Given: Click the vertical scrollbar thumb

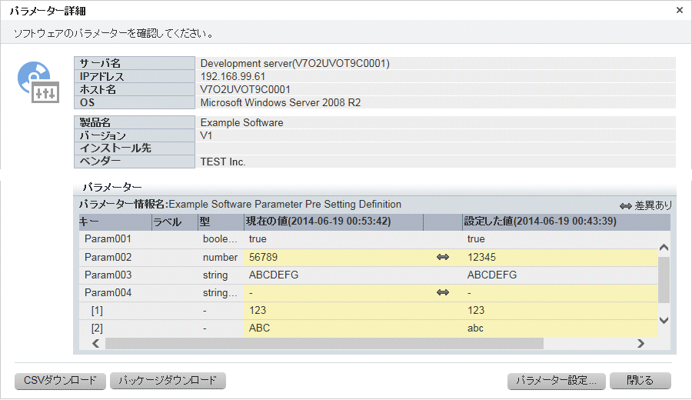Looking at the screenshot, I should (664, 280).
